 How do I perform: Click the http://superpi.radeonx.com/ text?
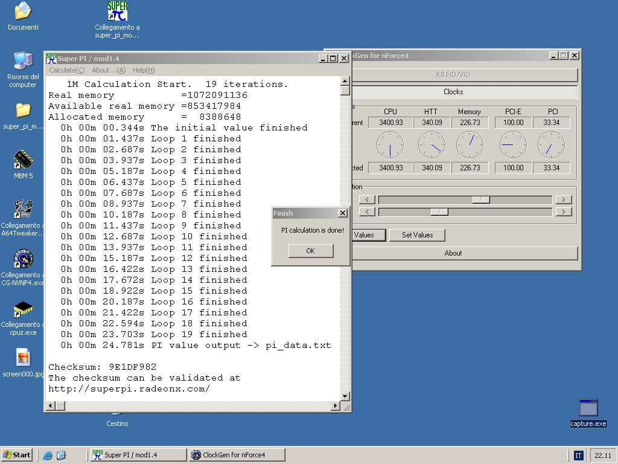point(129,388)
